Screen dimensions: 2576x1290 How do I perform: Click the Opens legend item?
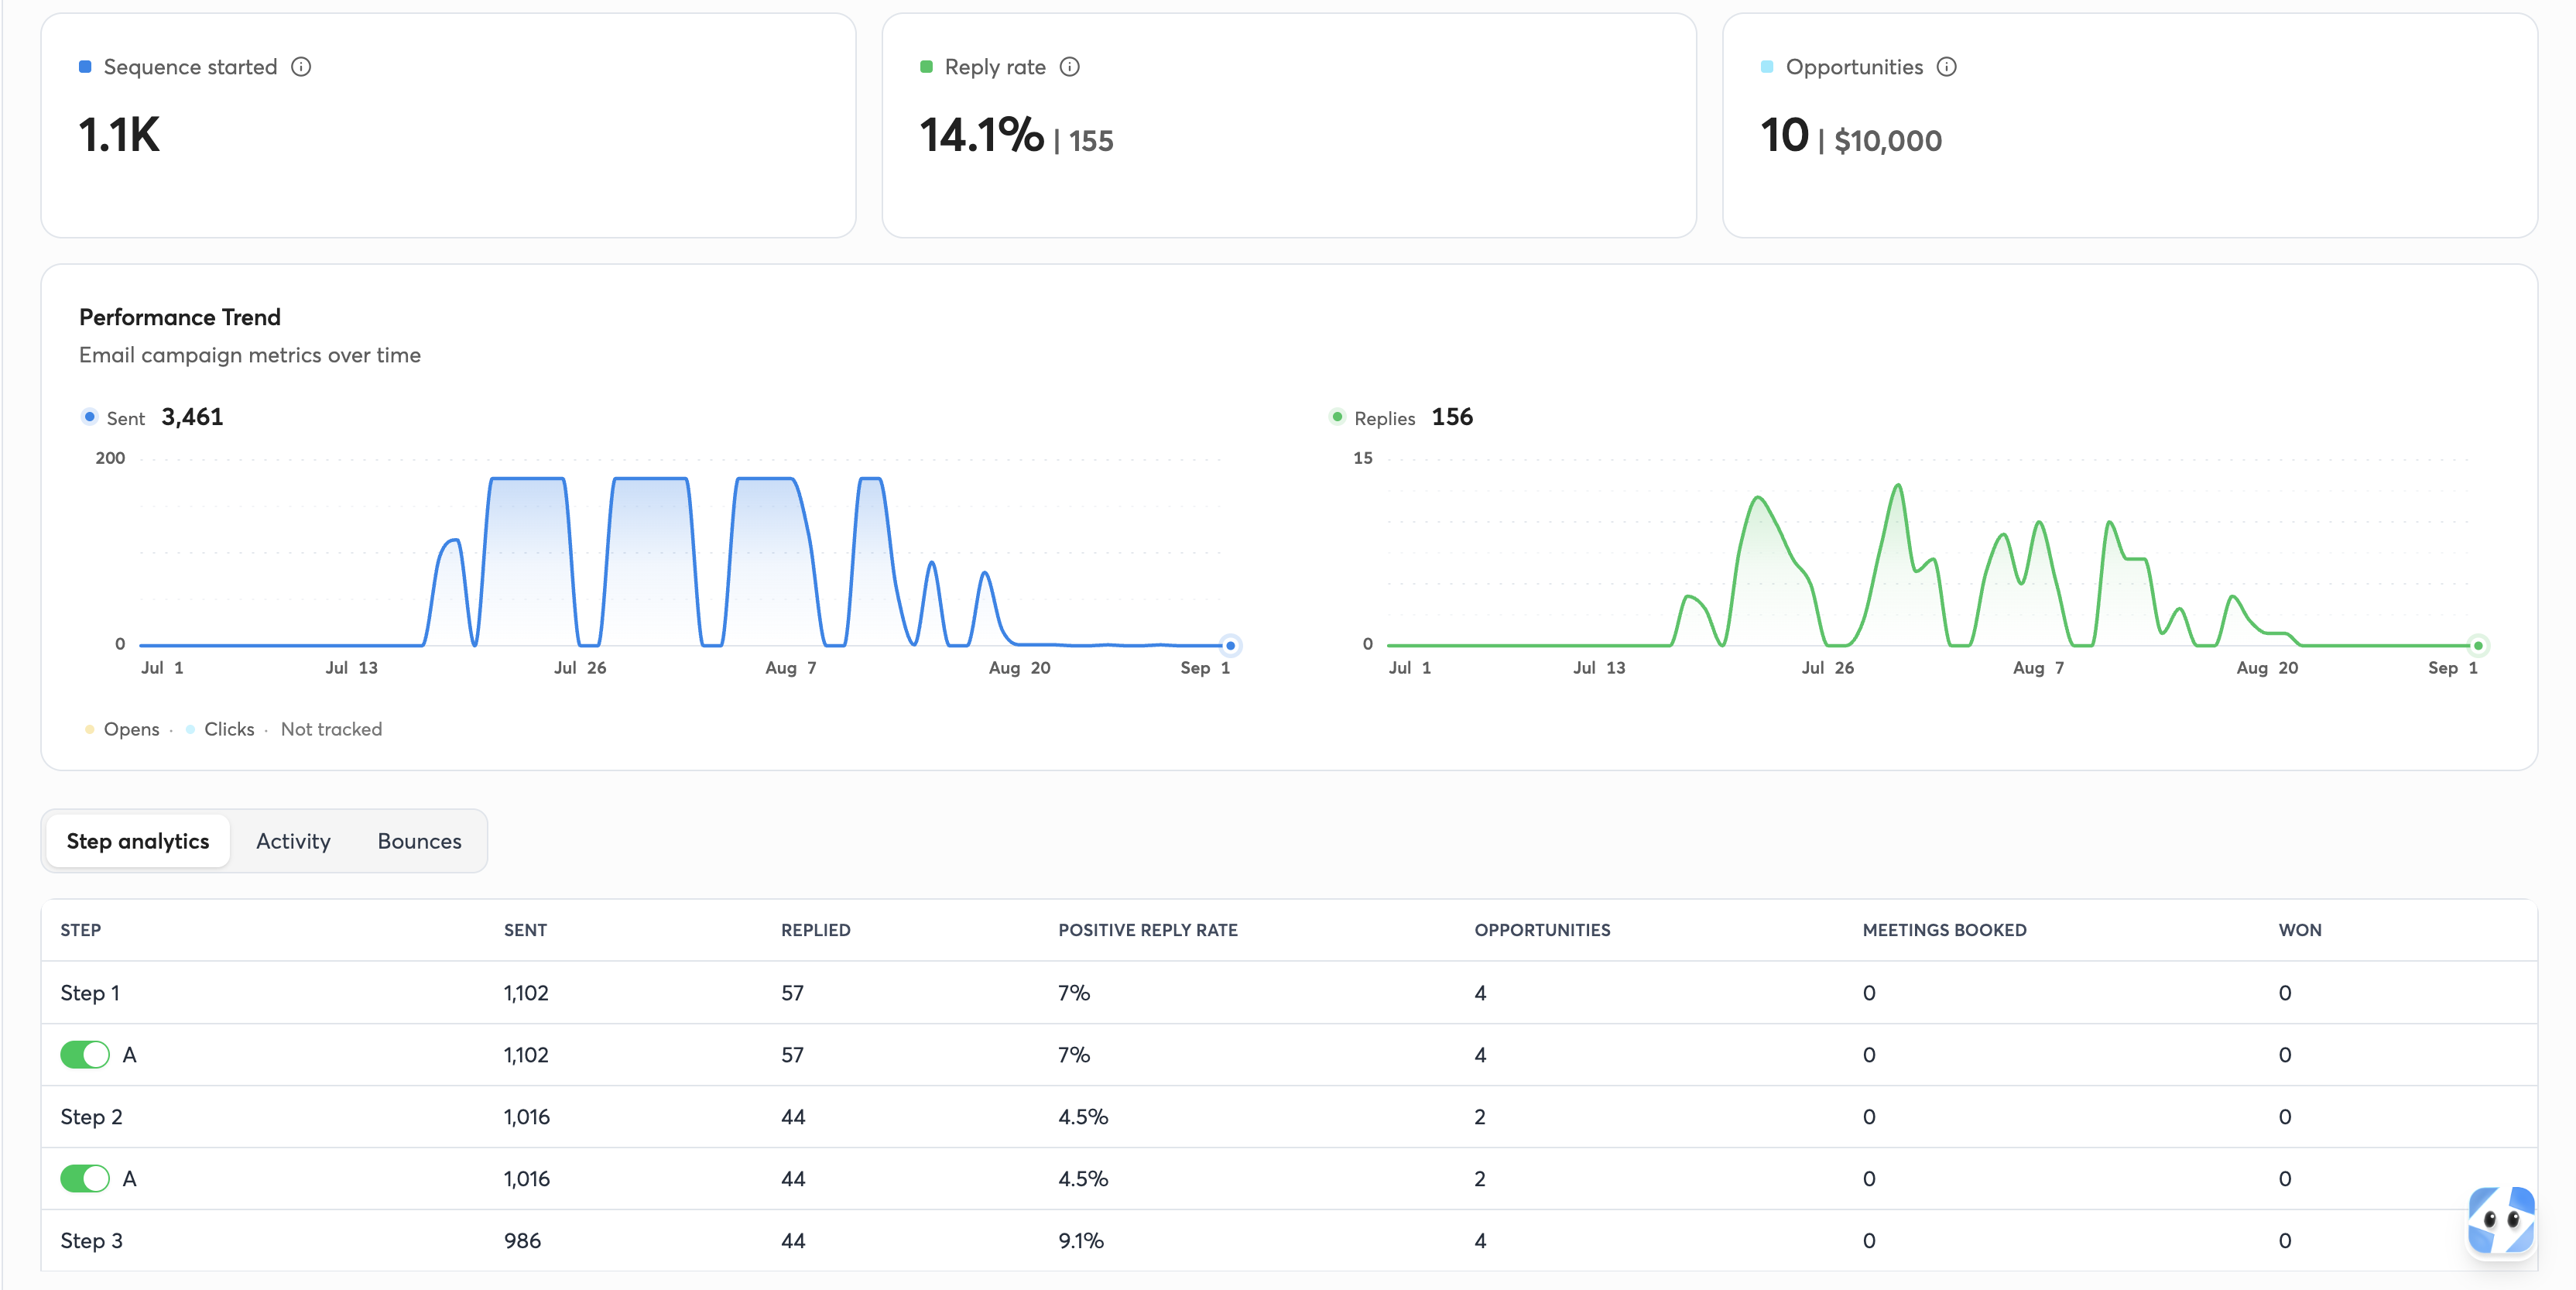point(122,729)
